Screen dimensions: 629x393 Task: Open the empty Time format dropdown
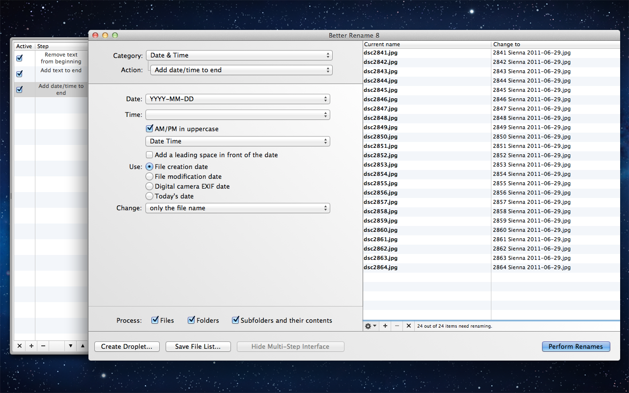[238, 114]
